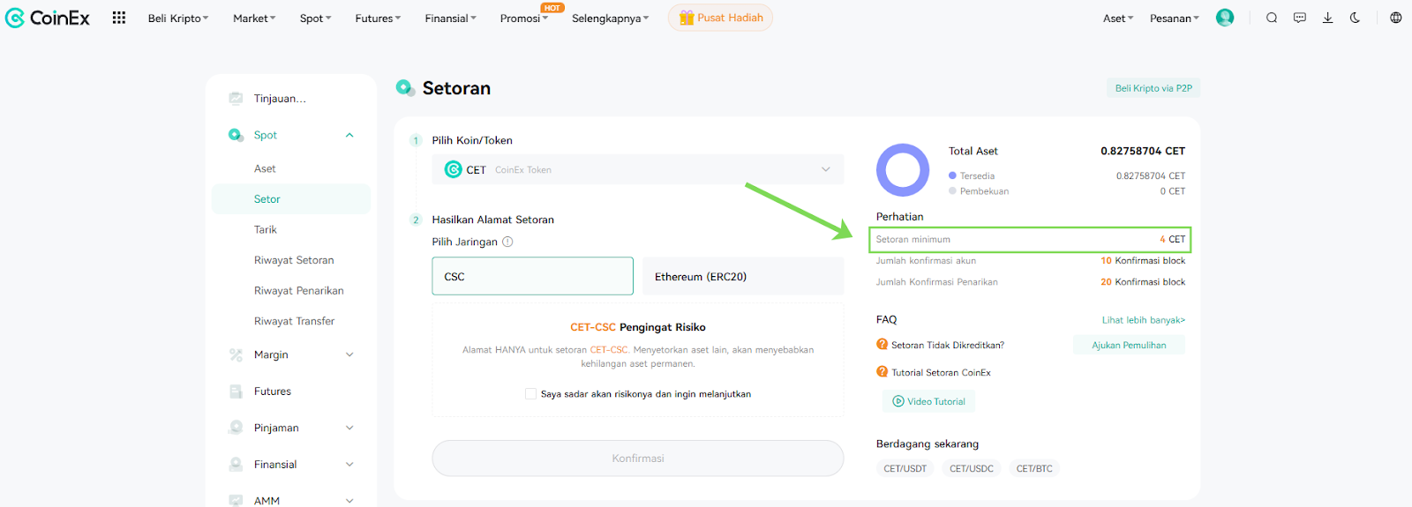The image size is (1412, 507).
Task: Open the user profile avatar
Action: pos(1225,18)
